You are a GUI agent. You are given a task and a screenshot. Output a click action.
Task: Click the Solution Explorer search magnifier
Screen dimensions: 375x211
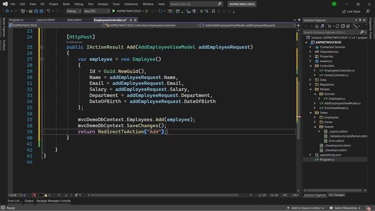tap(362, 32)
